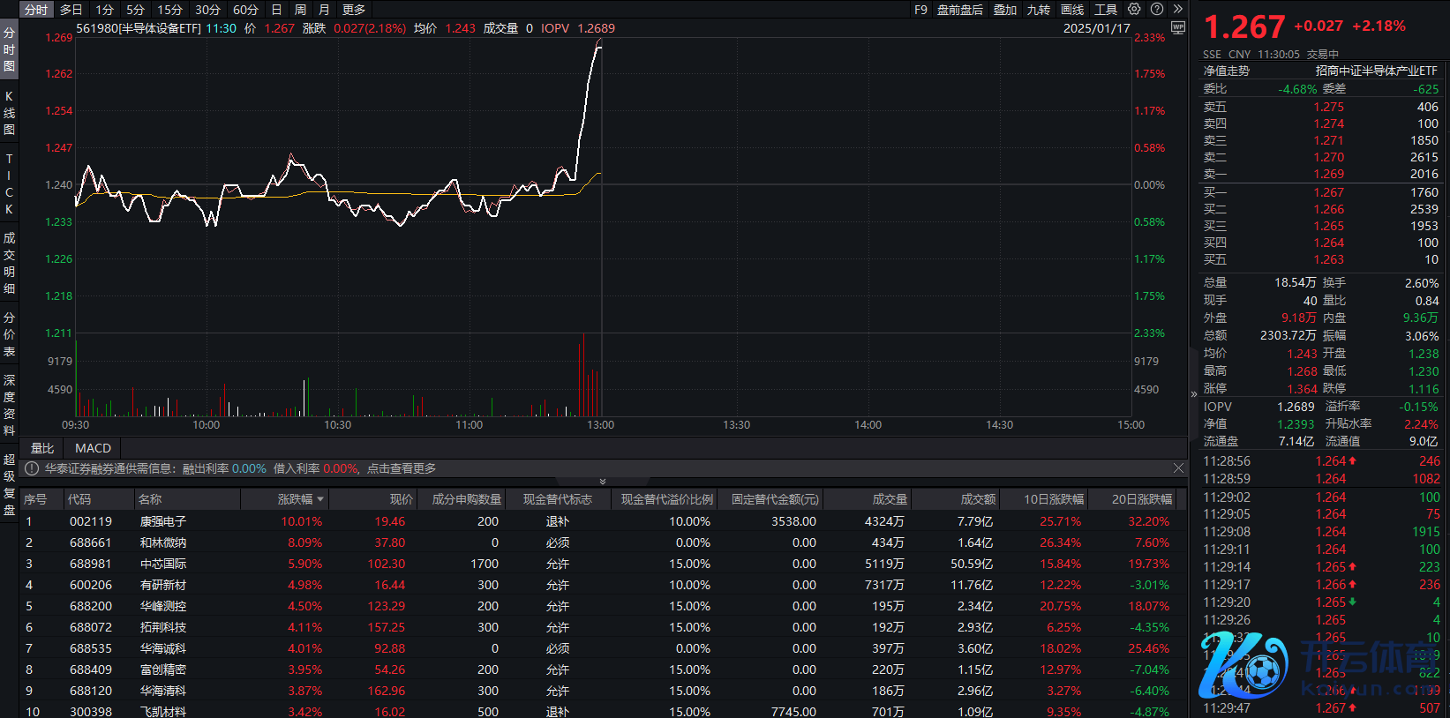Switch to 日 daily chart period
Viewport: 1450px width, 718px height.
[x=276, y=10]
